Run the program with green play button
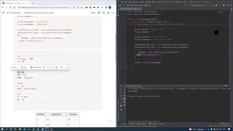This screenshot has height=131, width=233. pos(210,5)
